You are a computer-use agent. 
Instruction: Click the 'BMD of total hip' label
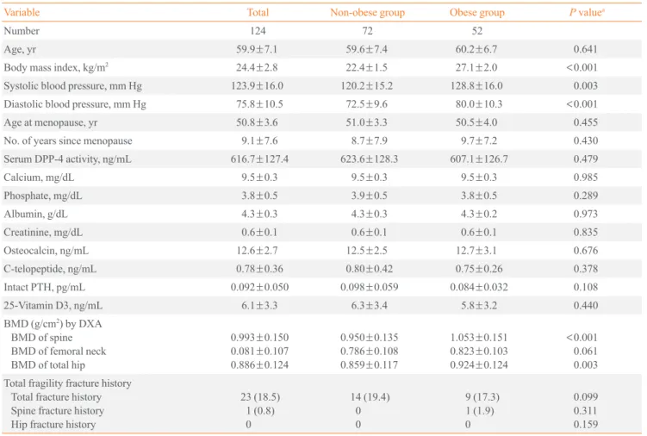pos(48,365)
